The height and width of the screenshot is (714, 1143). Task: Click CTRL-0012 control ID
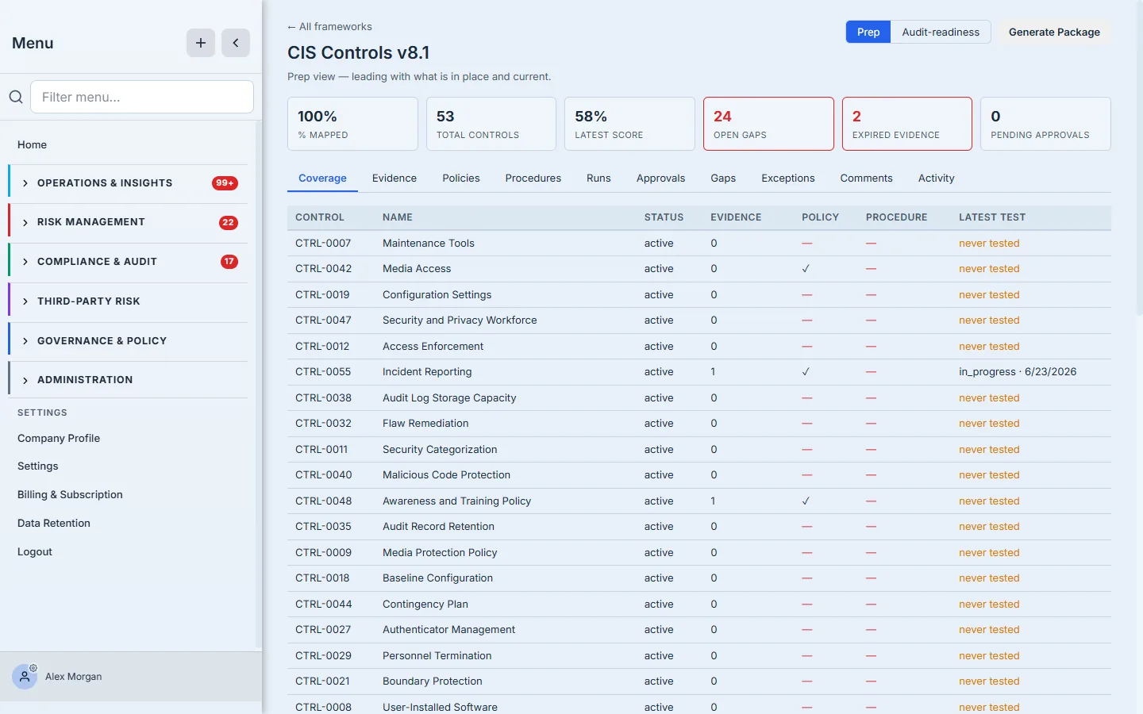322,347
